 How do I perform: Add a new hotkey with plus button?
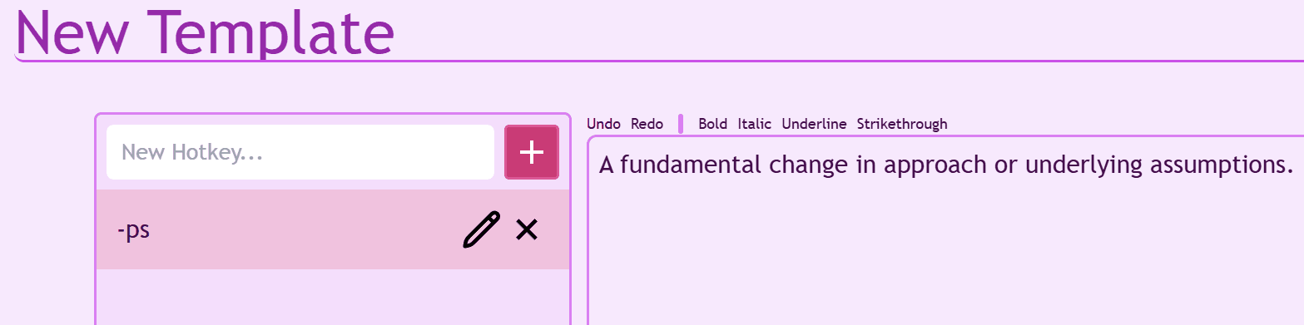(532, 152)
